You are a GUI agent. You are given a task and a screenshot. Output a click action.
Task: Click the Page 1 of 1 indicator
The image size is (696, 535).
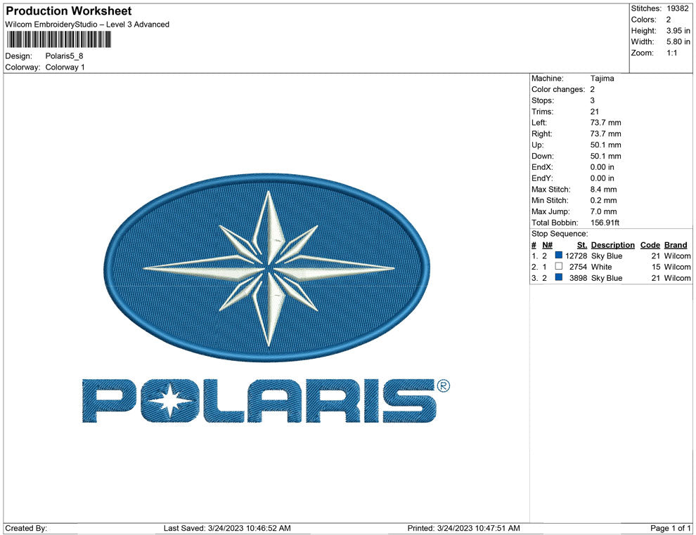(670, 528)
